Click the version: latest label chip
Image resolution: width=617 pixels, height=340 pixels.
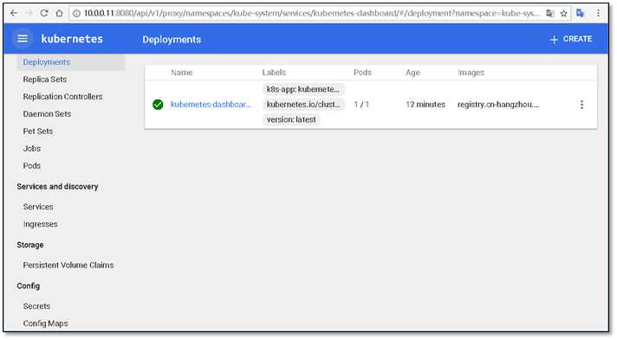[291, 119]
